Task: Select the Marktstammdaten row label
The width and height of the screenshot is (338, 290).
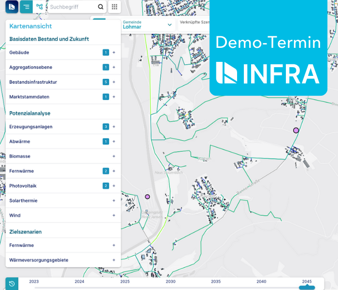Action: (29, 97)
